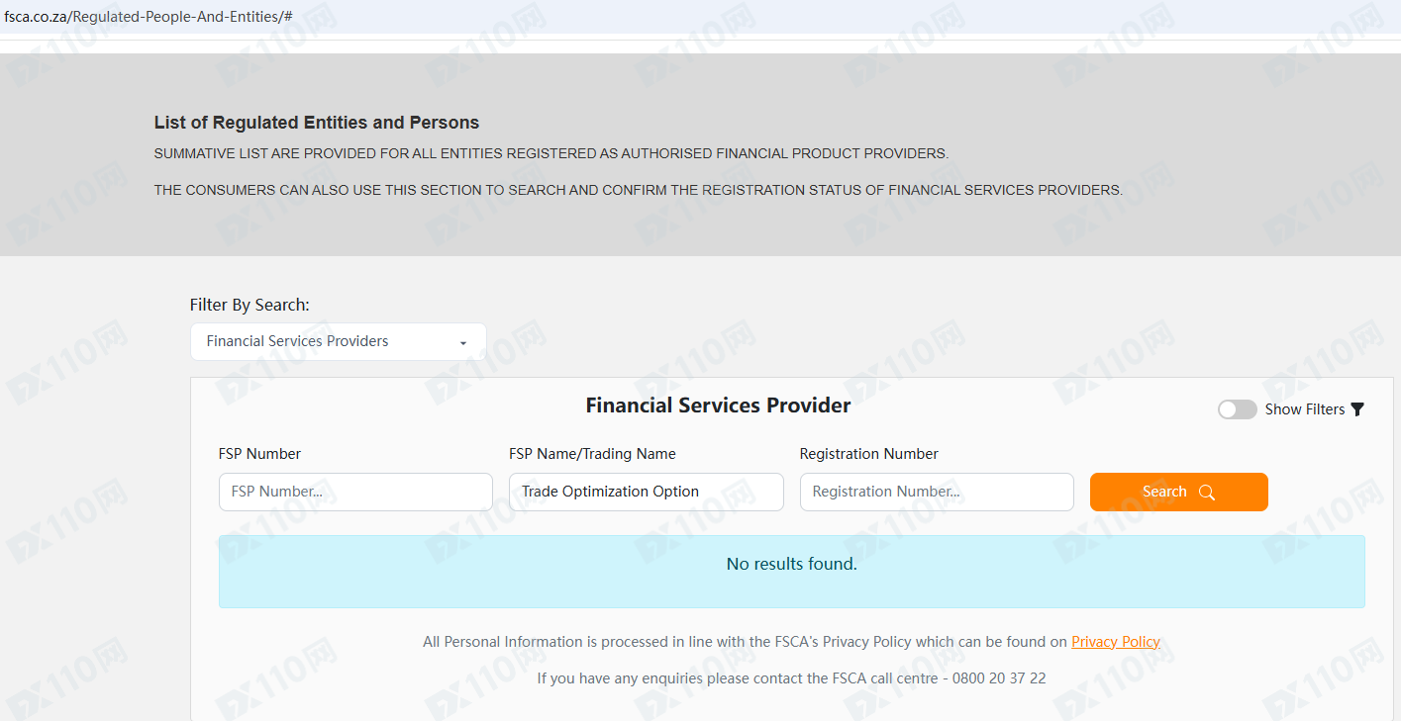1401x721 pixels.
Task: Click the field containing Trade Optimization Option
Action: click(x=646, y=492)
